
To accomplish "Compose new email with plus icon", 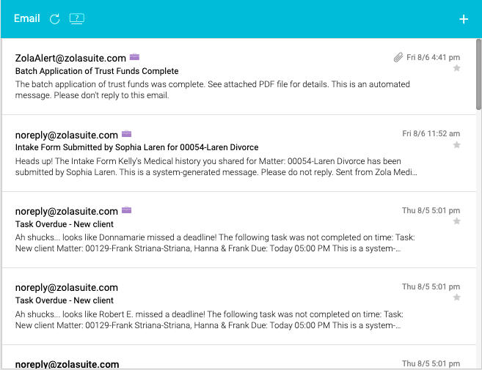I will [x=464, y=19].
